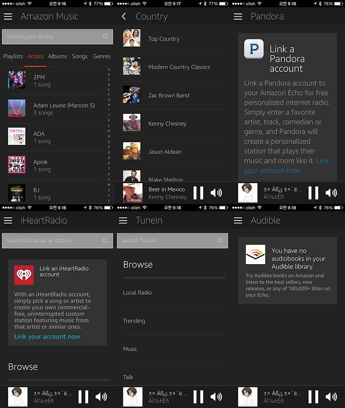Open artist AOA with 1 song

pos(56,137)
